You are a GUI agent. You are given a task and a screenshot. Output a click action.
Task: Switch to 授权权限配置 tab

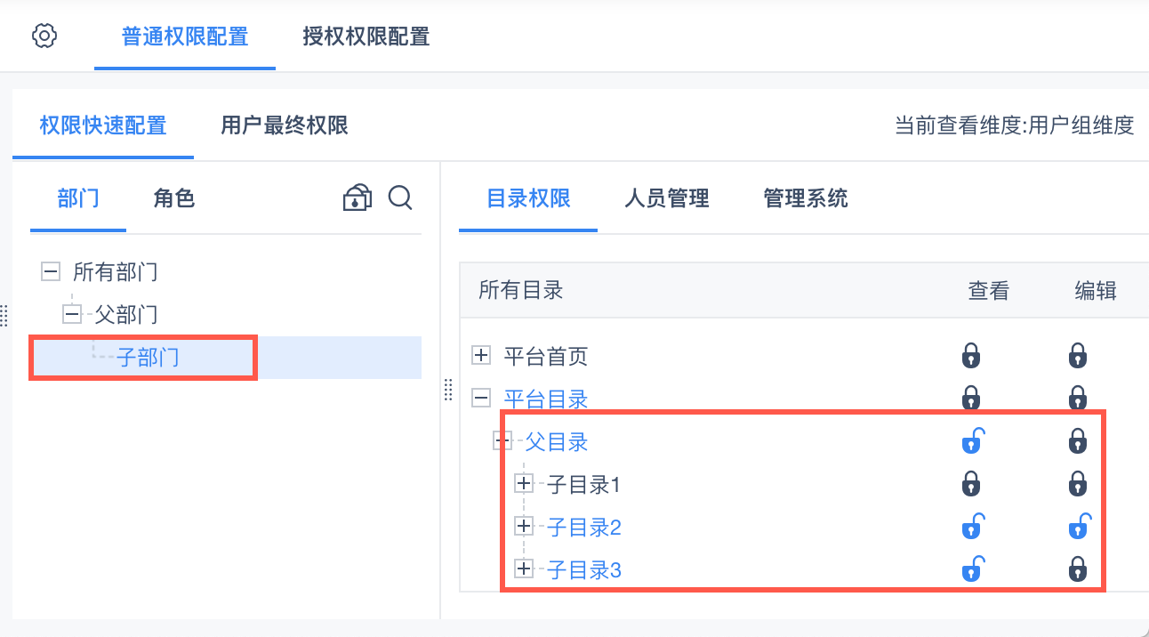[x=366, y=36]
